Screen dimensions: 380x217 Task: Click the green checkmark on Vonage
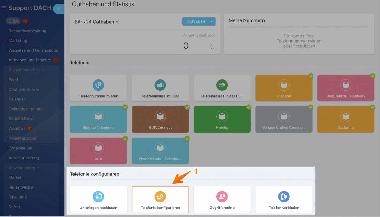(x=311, y=107)
